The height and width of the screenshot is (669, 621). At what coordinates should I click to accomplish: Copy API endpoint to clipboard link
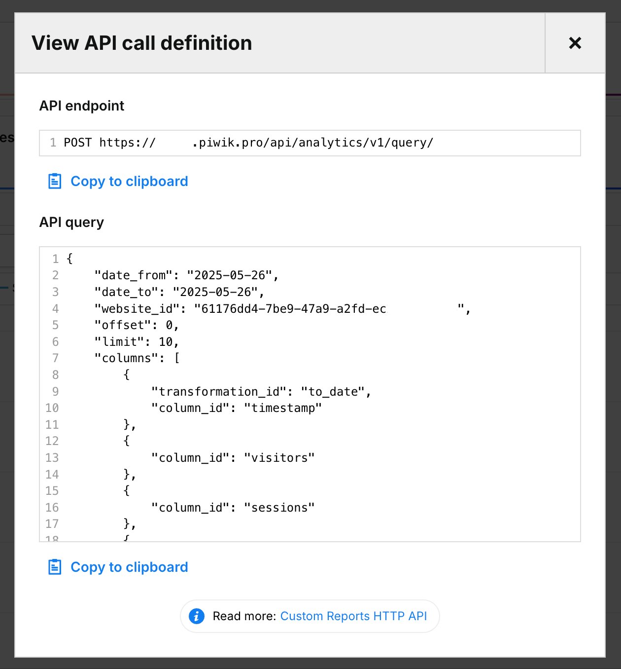(129, 181)
